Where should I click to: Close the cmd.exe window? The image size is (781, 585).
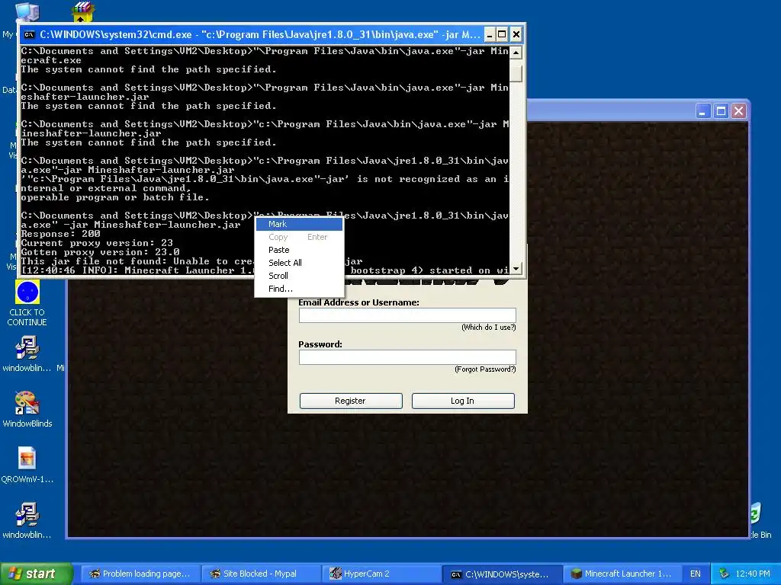pyautogui.click(x=516, y=34)
